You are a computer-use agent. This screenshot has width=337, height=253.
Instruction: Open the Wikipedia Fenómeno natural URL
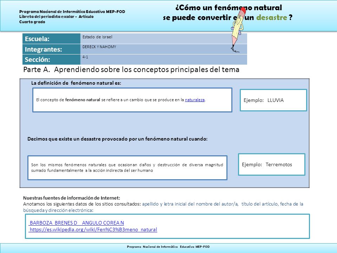(93, 229)
